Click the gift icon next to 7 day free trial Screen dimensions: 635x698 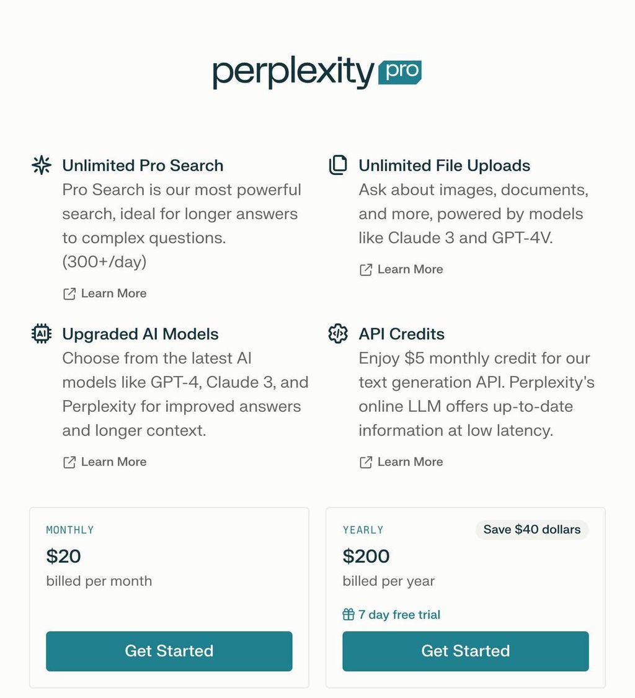click(x=349, y=614)
